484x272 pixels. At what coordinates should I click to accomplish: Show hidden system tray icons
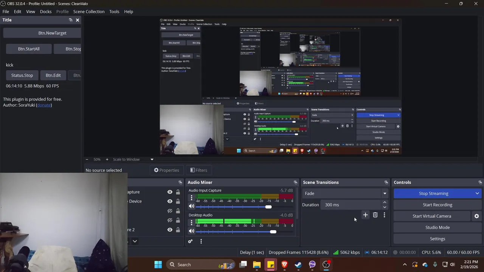(405, 264)
